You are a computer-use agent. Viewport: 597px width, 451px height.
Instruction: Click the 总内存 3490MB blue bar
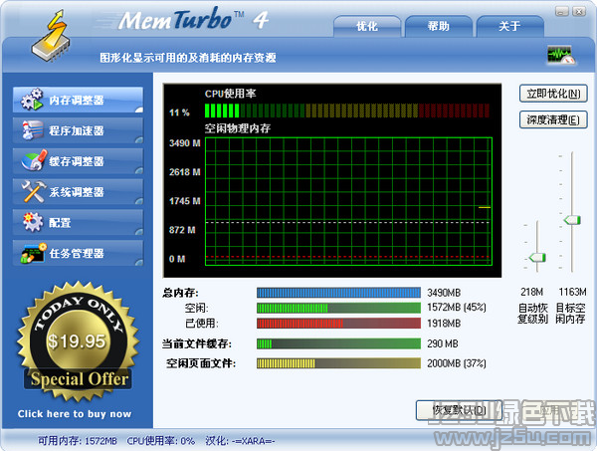coord(338,293)
